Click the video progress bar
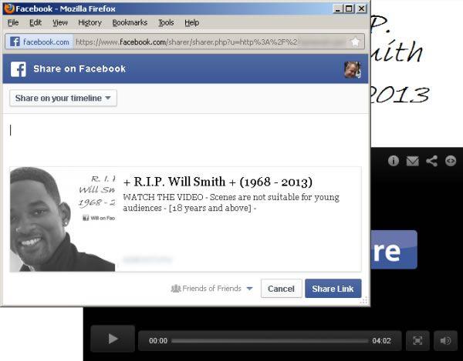463x361 pixels. tap(269, 340)
